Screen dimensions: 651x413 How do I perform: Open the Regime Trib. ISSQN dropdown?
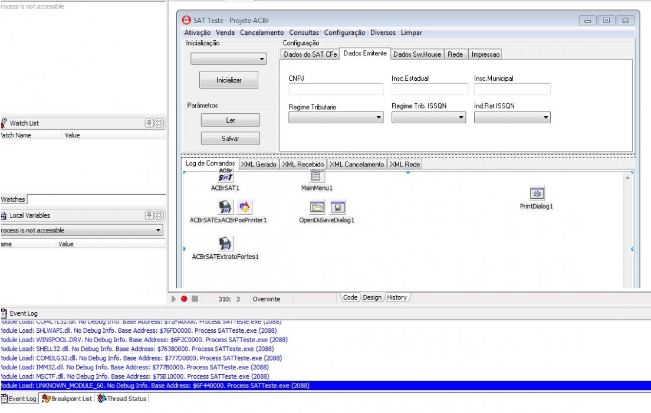[x=429, y=117]
